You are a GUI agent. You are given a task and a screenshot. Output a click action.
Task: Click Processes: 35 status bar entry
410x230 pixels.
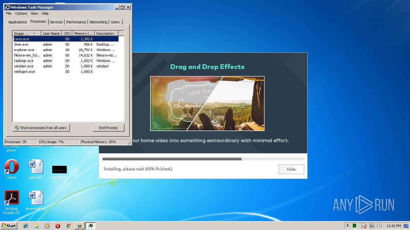coord(21,142)
